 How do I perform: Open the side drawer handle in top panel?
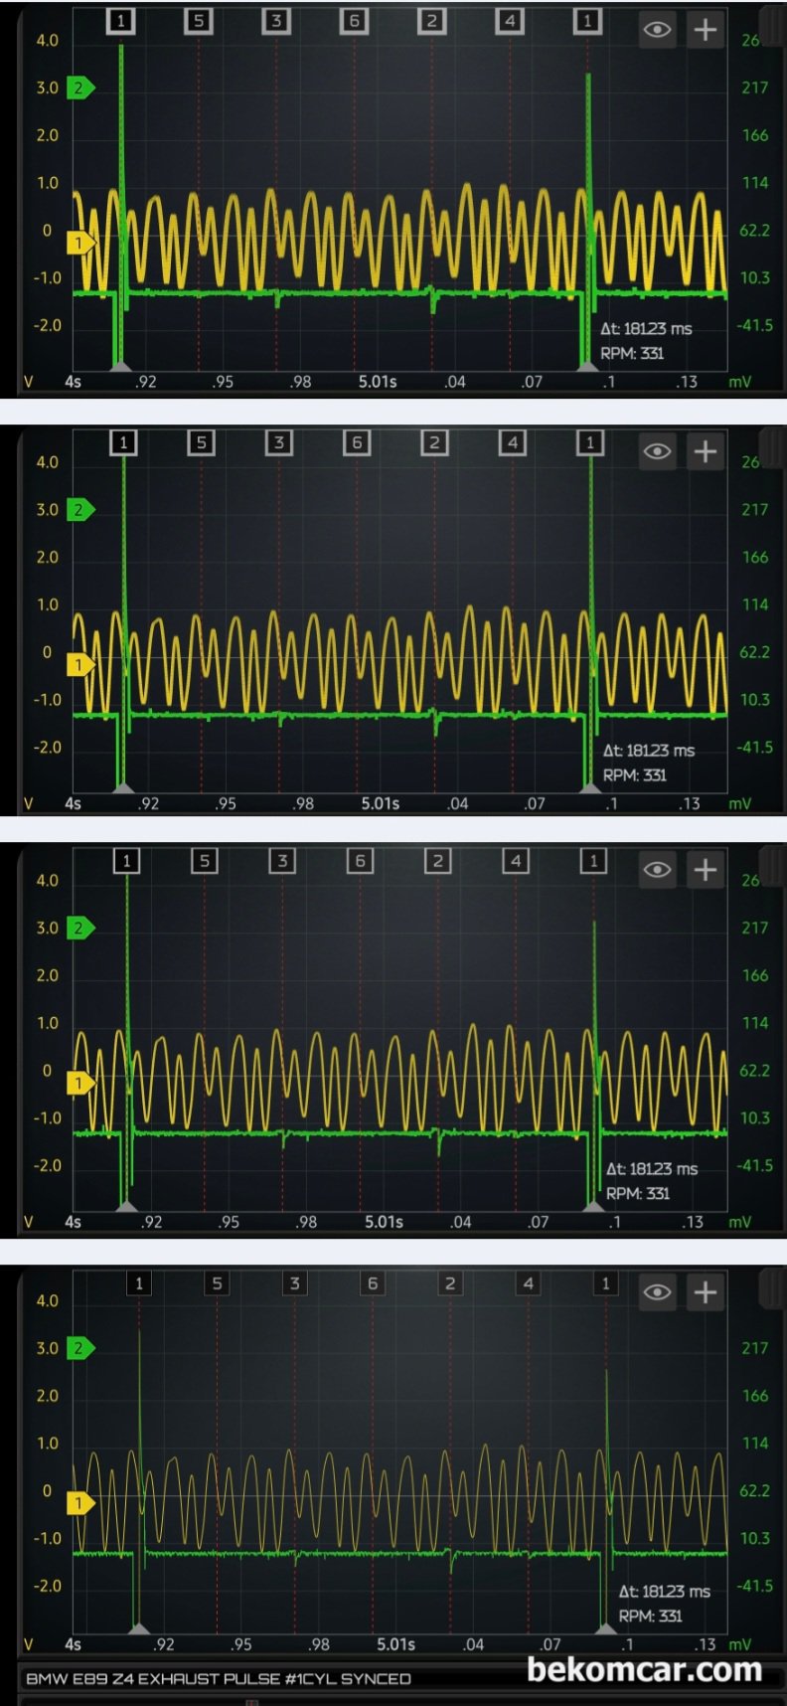771,24
